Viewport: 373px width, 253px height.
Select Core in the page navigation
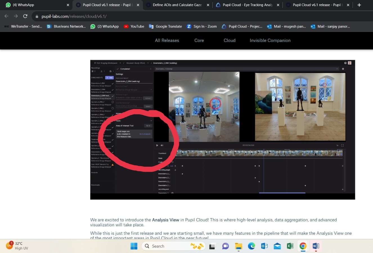[x=199, y=40]
